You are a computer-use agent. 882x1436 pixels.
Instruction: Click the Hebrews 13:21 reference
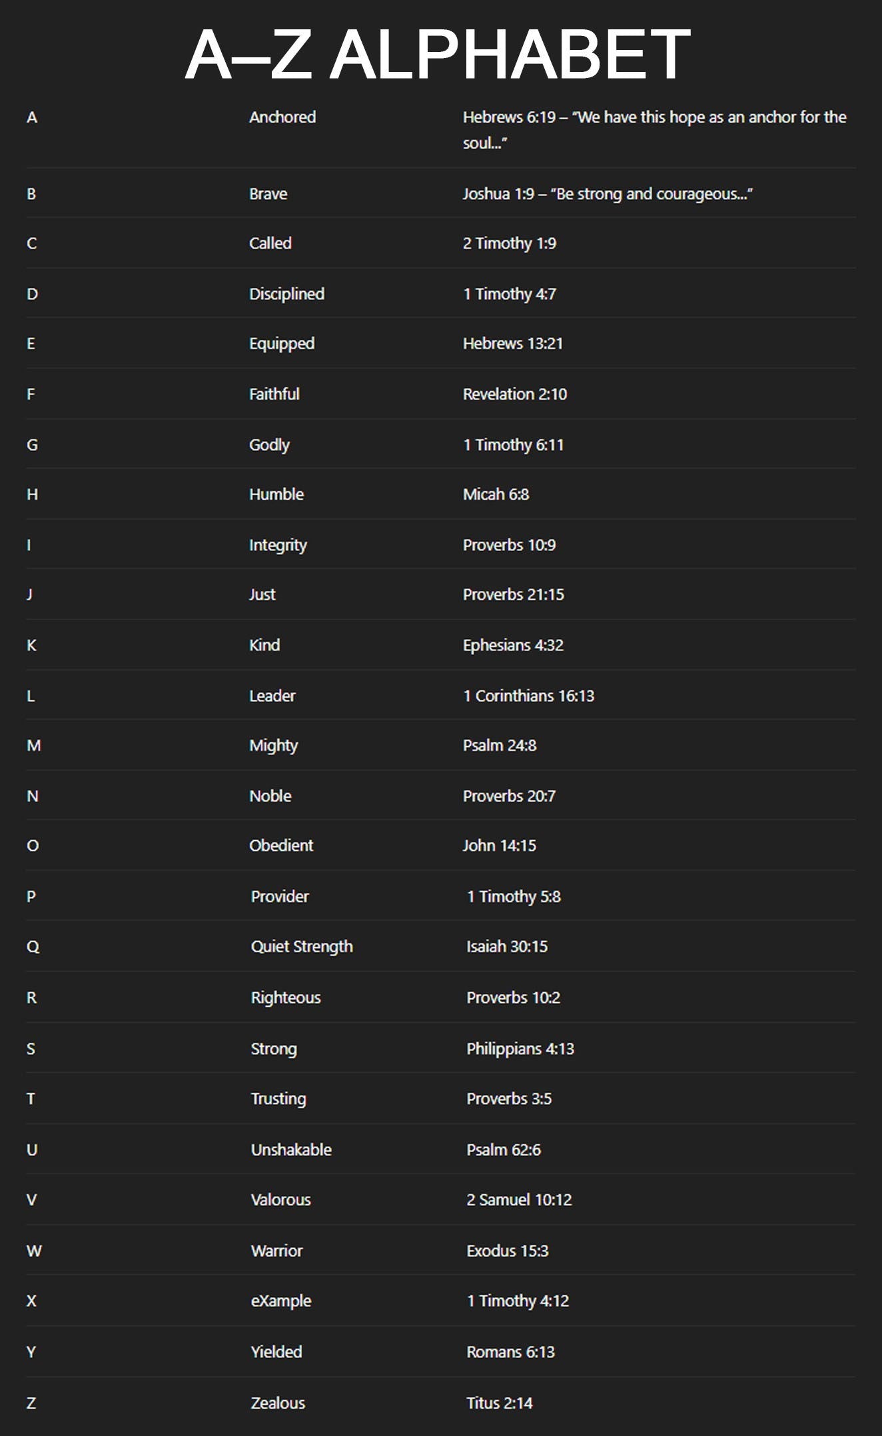tap(512, 344)
